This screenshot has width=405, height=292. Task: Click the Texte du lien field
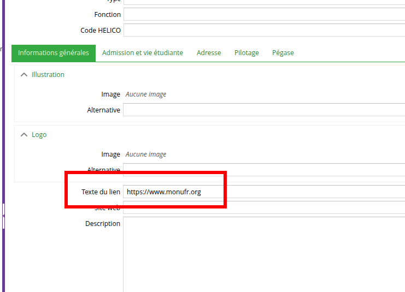click(263, 192)
